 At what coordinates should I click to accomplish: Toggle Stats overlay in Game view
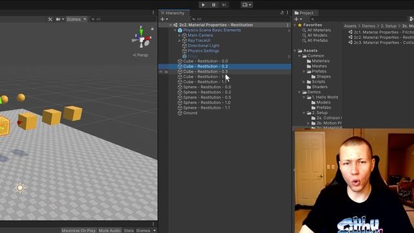coord(129,230)
